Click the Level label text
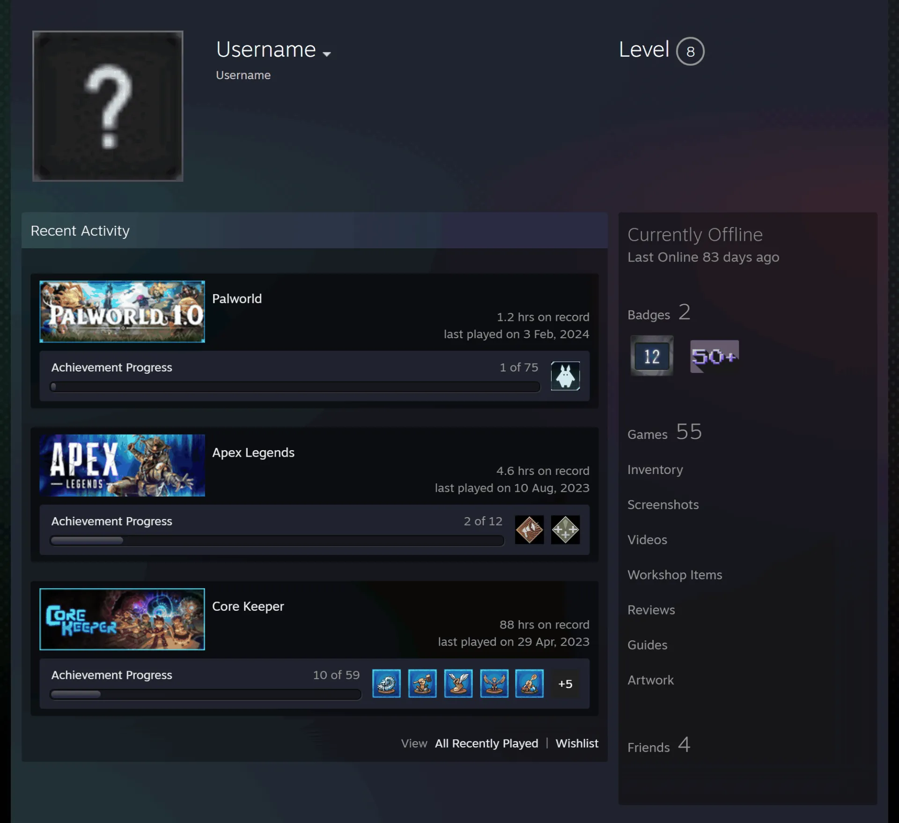 (644, 49)
